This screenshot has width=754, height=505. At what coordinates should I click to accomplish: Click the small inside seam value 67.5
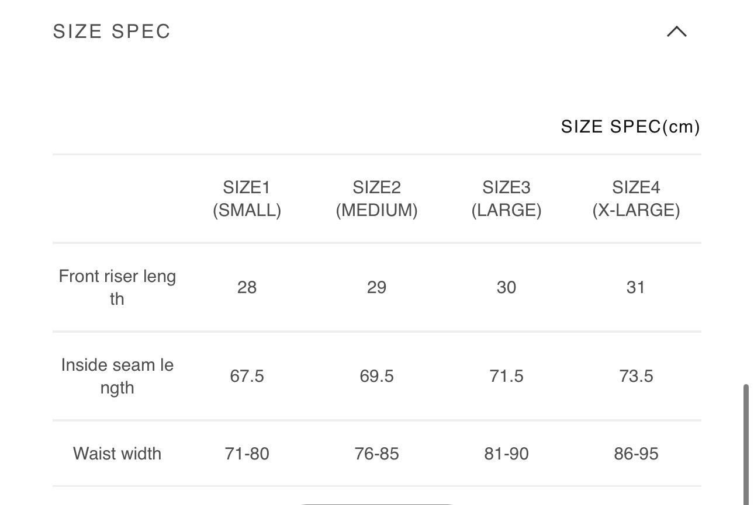coord(247,376)
